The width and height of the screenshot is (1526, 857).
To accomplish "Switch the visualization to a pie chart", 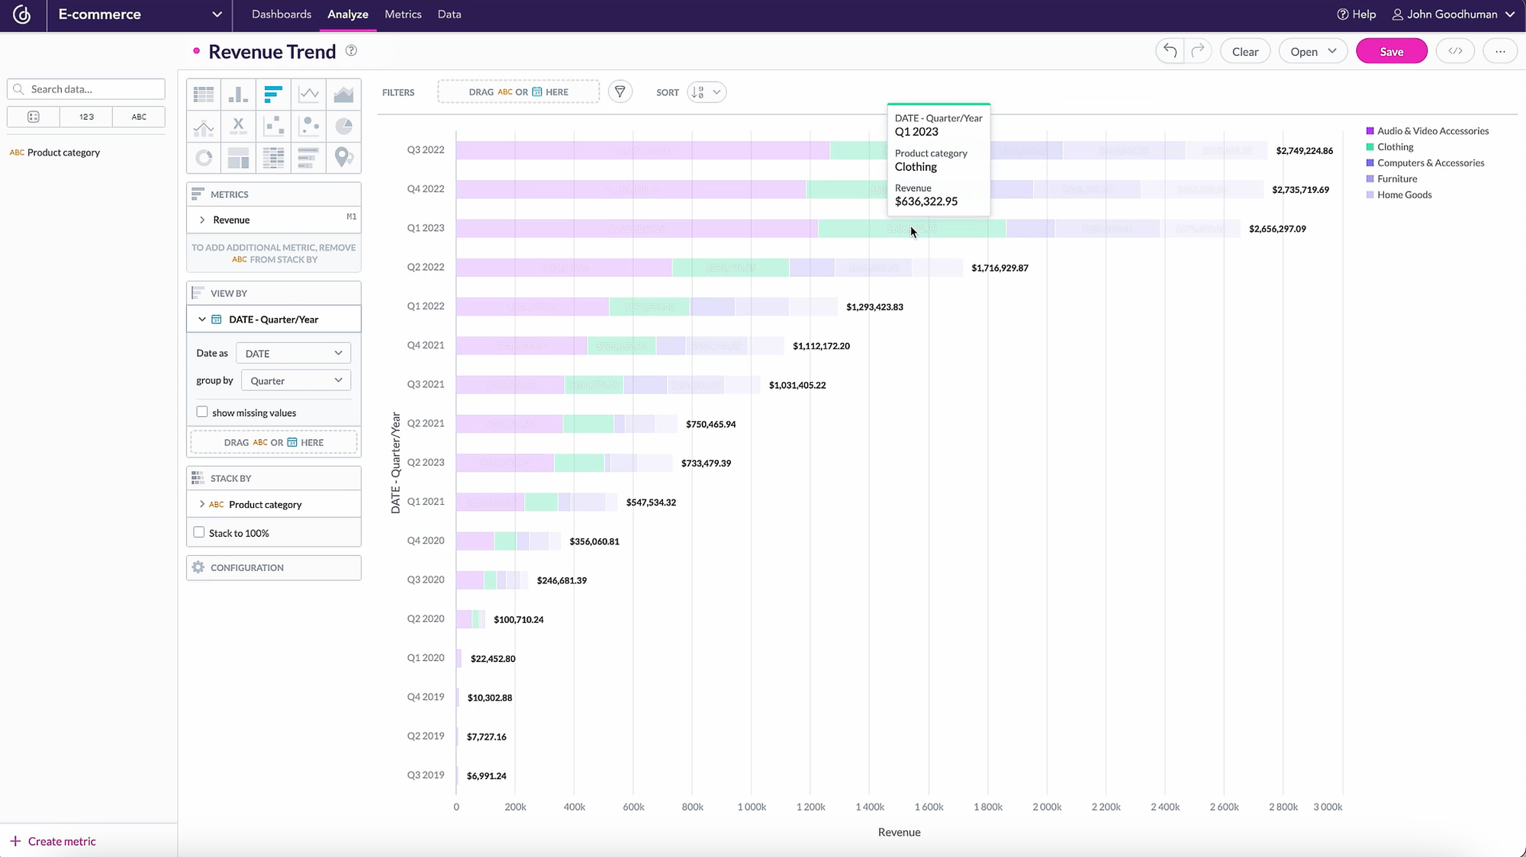I will 343,126.
